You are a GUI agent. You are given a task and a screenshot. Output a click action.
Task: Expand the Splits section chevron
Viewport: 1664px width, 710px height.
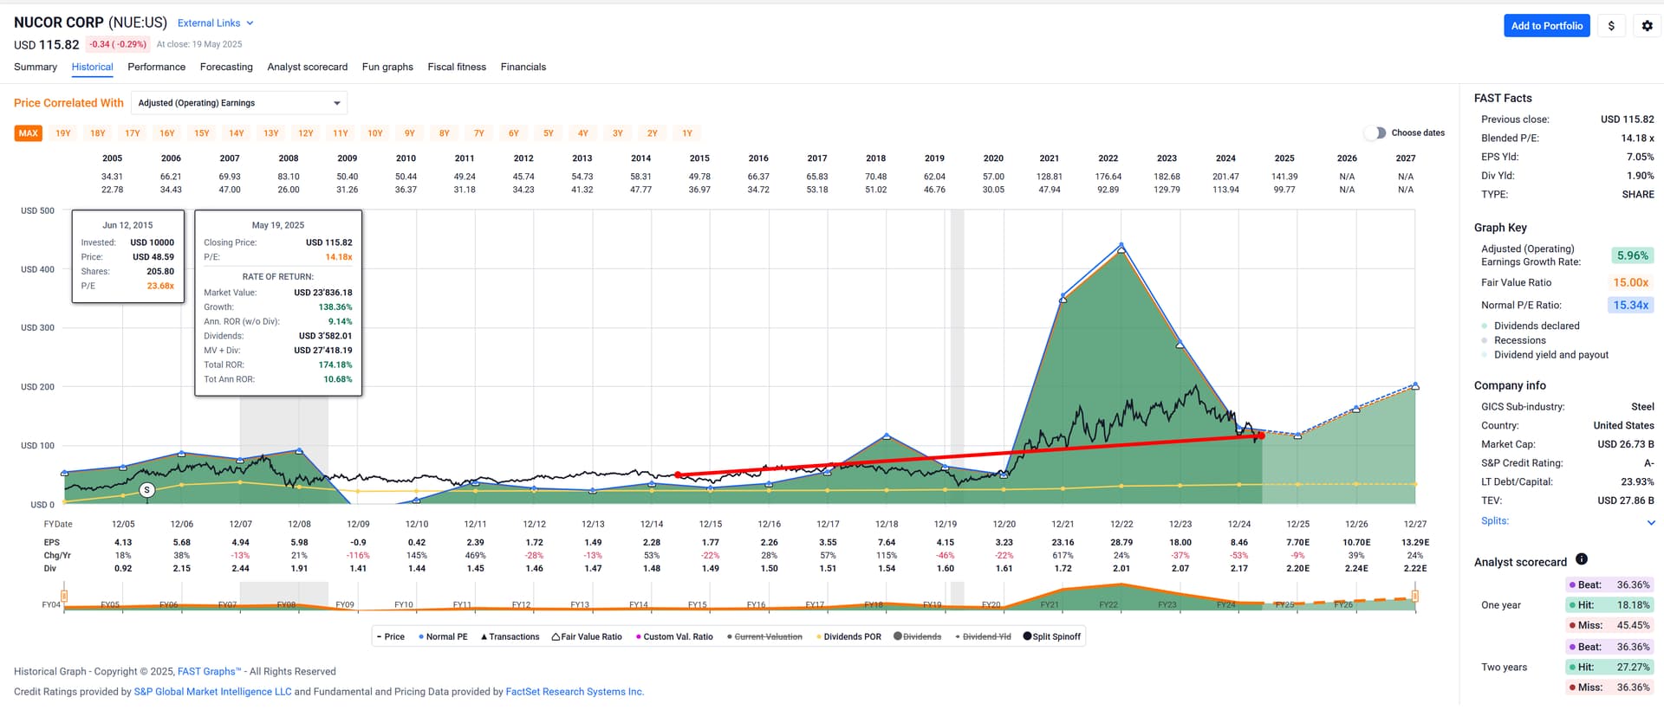pyautogui.click(x=1651, y=522)
